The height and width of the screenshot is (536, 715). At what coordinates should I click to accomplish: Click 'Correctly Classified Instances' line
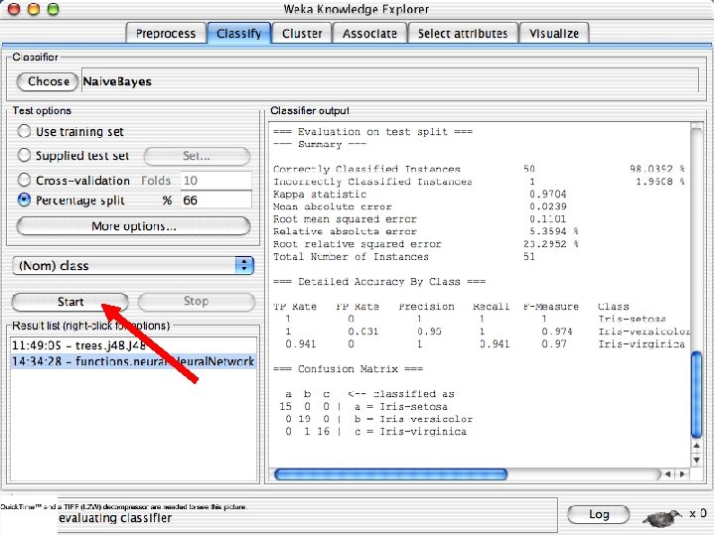479,169
